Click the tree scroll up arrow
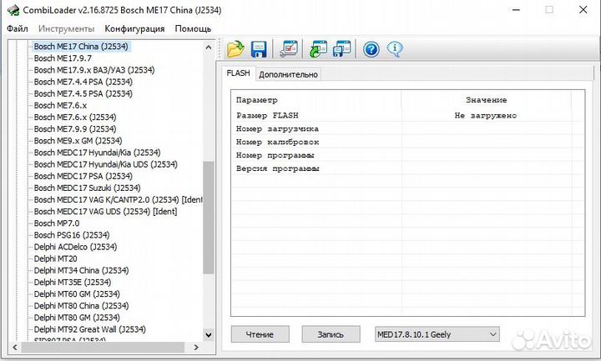 pos(208,47)
